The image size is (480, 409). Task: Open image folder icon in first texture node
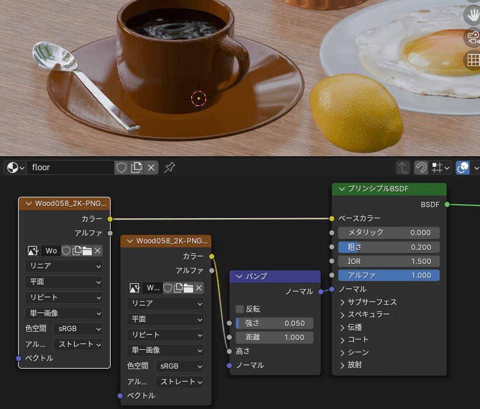tap(87, 251)
